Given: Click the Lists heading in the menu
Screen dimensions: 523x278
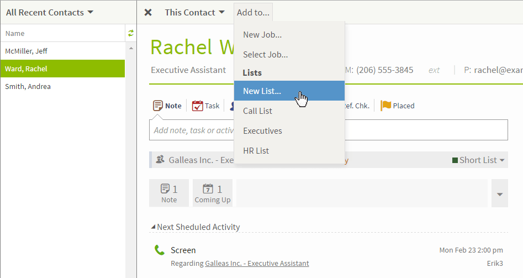Looking at the screenshot, I should (252, 73).
